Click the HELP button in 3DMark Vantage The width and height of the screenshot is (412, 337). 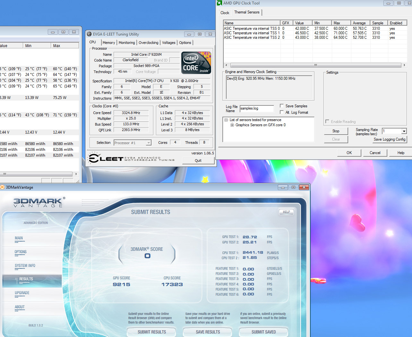(x=287, y=212)
